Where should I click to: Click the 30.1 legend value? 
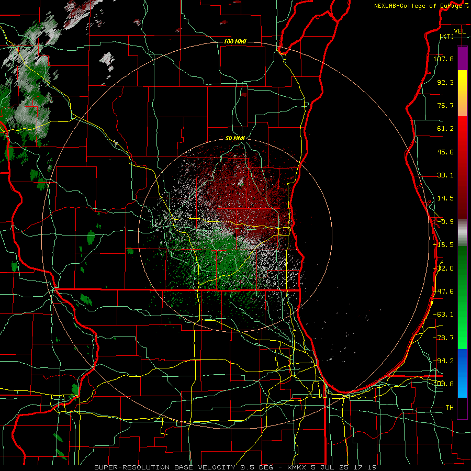pyautogui.click(x=445, y=175)
